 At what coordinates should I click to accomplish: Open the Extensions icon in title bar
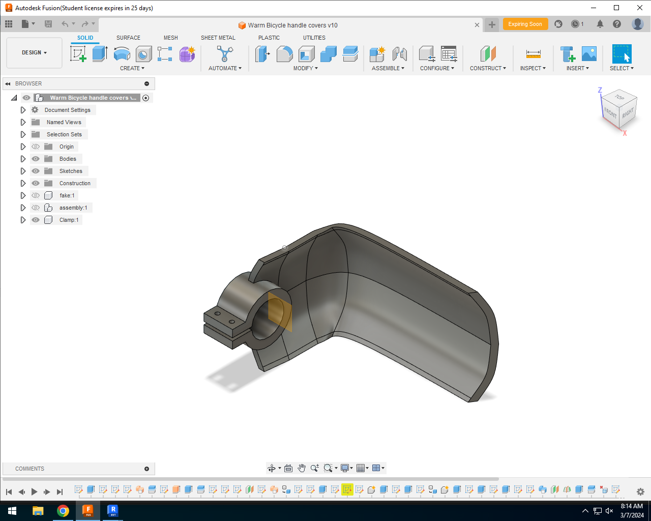click(x=558, y=24)
